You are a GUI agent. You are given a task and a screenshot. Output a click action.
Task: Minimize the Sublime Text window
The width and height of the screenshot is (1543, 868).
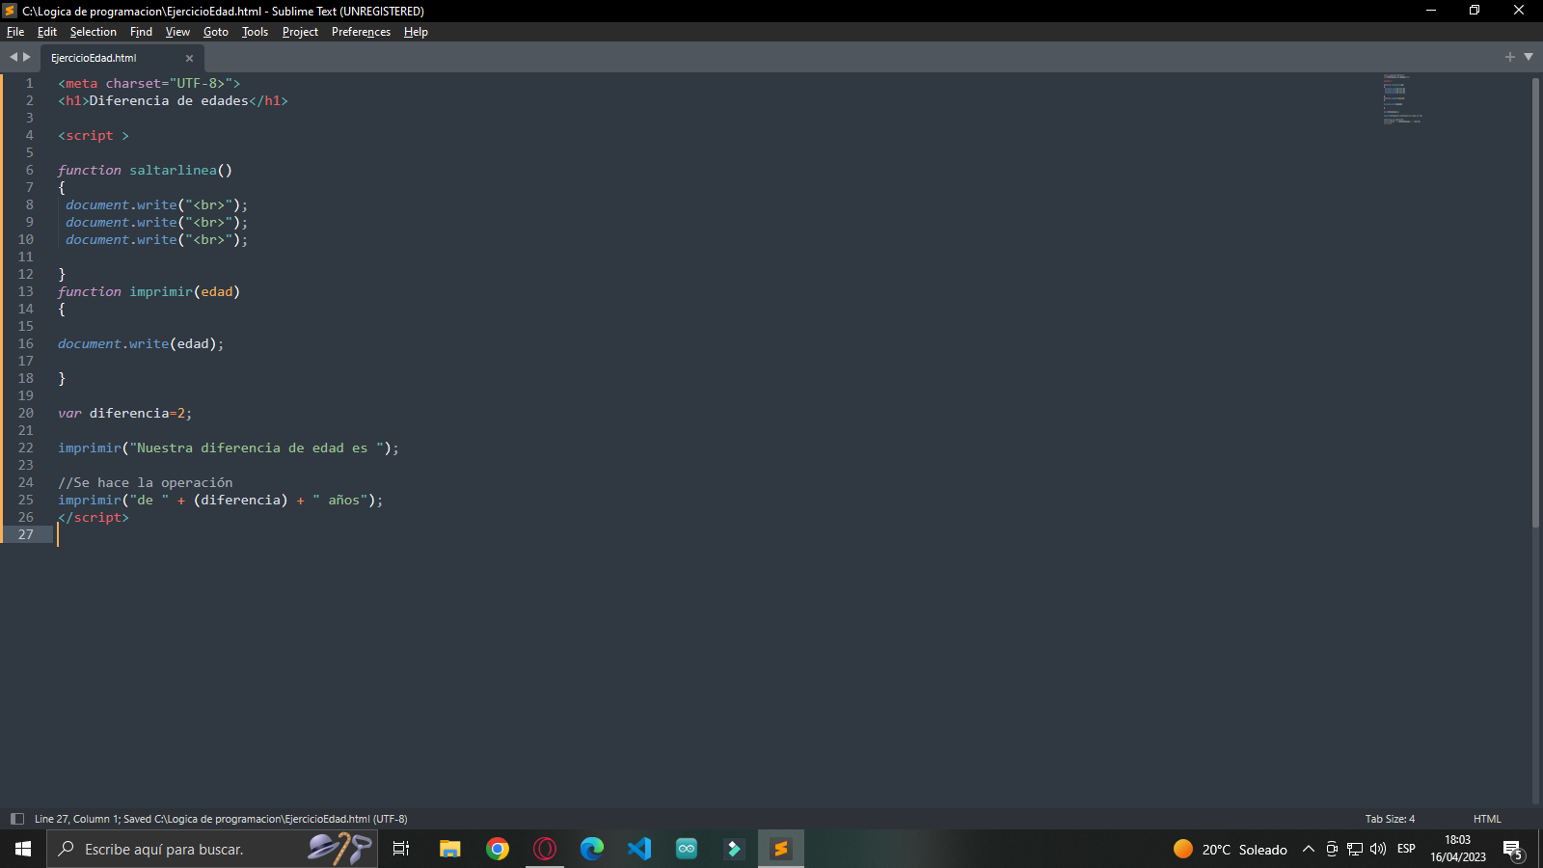[1431, 11]
